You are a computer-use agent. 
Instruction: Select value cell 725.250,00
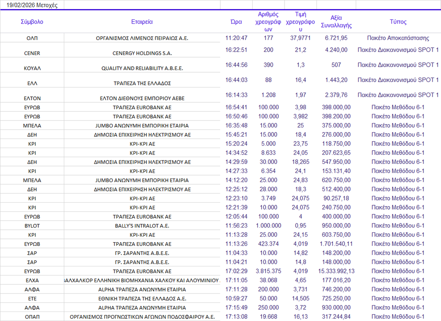(336, 298)
